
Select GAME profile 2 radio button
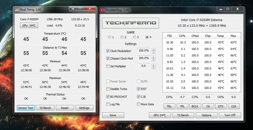tap(122, 37)
